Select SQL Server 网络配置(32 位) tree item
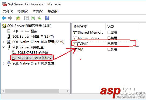Screen dimensions: 146x100 [x=33, y=37]
